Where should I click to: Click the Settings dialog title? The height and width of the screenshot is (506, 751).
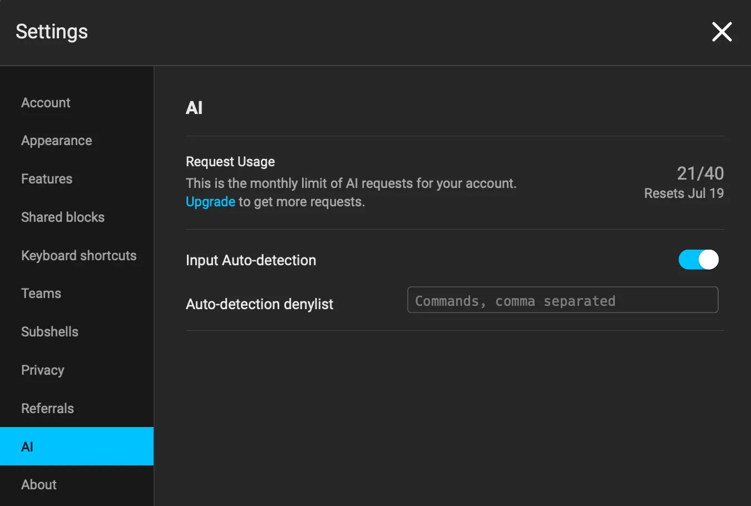point(52,32)
